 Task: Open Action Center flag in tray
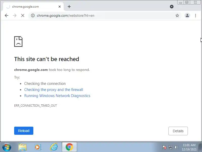pyautogui.click(x=164, y=147)
